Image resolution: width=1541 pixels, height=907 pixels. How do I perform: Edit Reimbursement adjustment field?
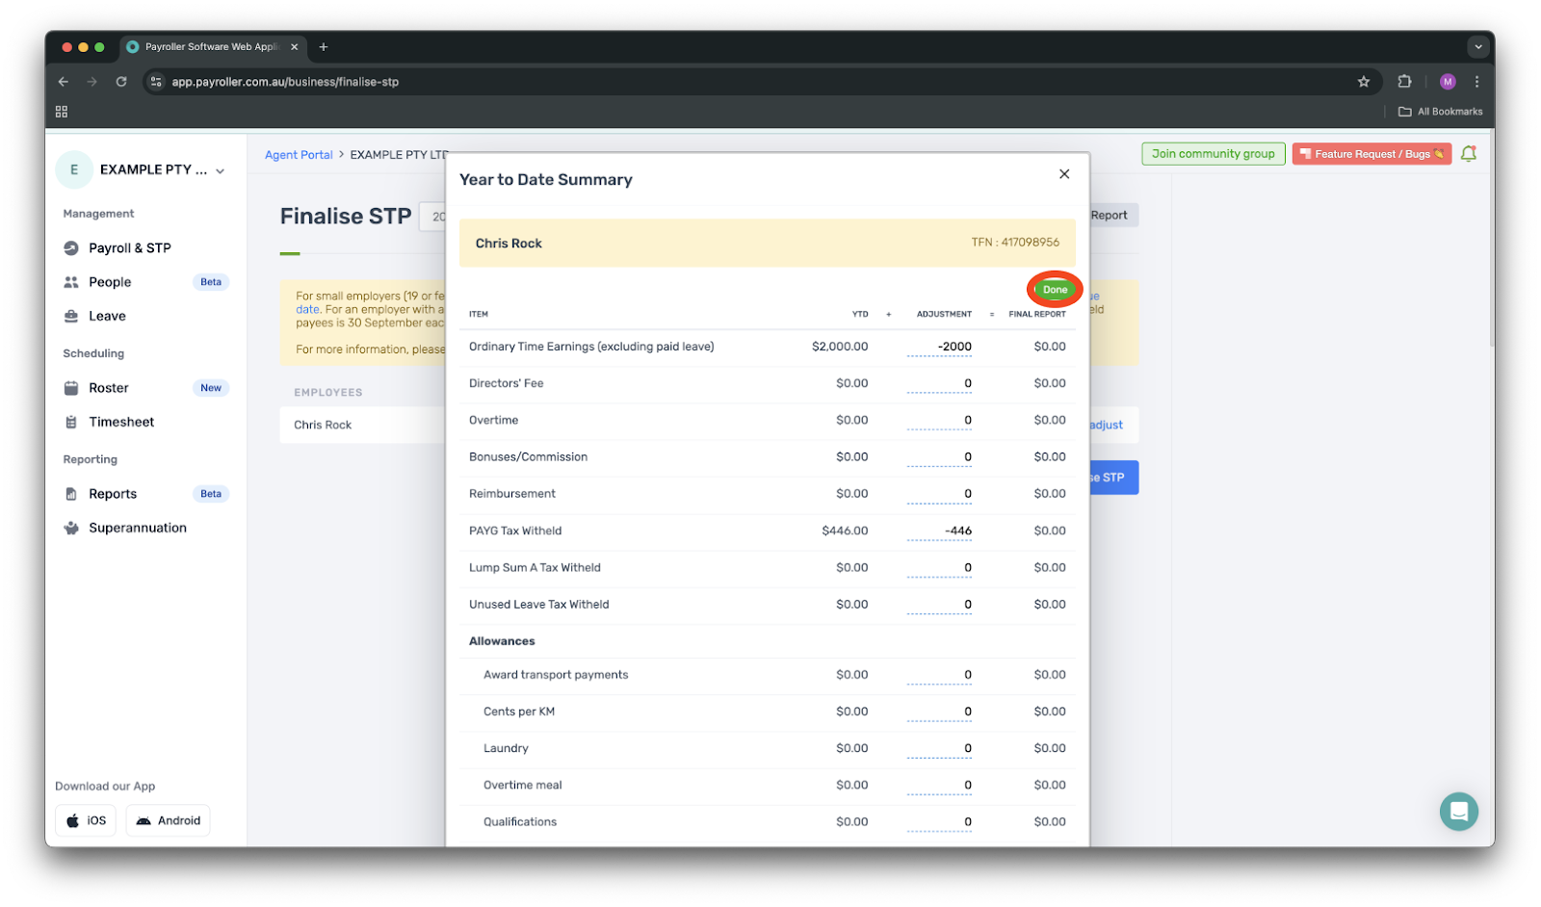(939, 494)
